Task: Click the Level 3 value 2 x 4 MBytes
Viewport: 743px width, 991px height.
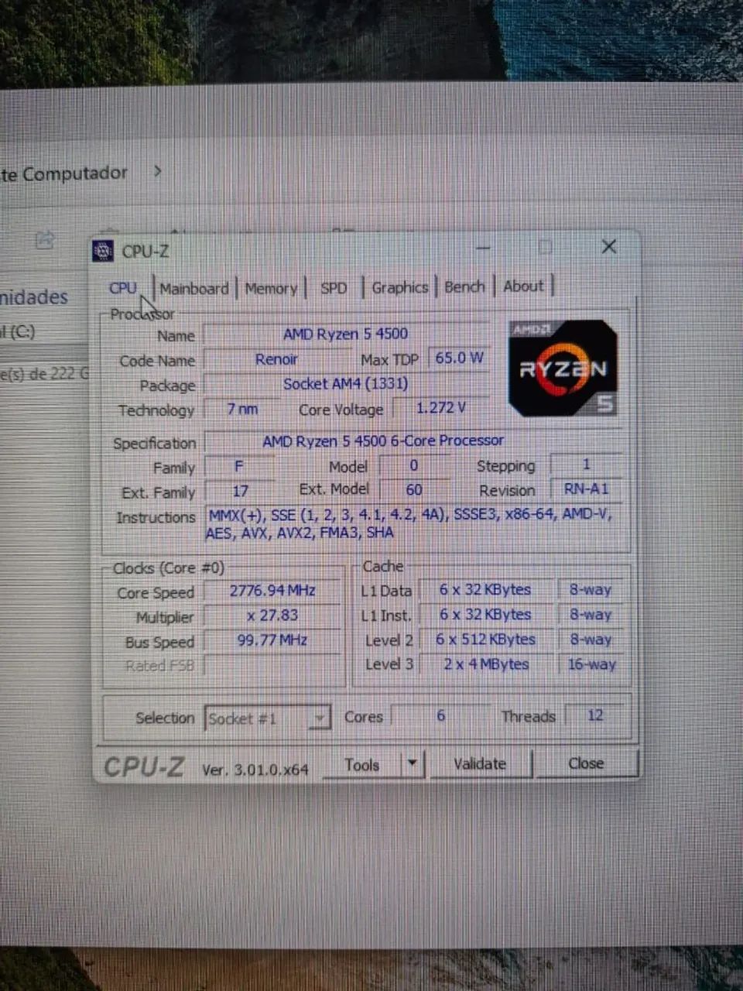Action: [x=485, y=664]
